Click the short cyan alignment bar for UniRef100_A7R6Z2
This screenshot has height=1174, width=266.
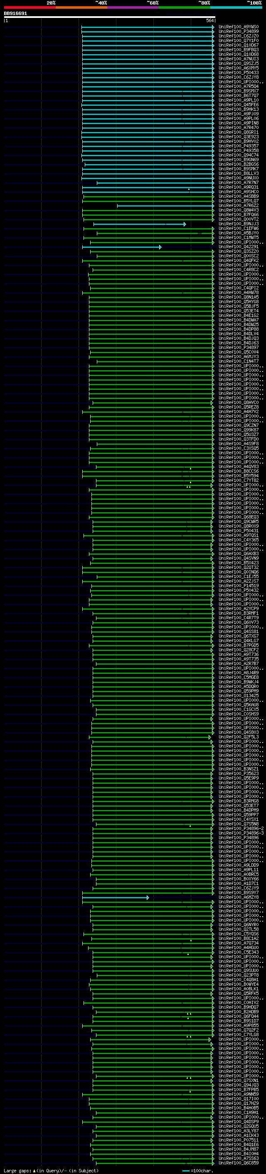[166, 206]
